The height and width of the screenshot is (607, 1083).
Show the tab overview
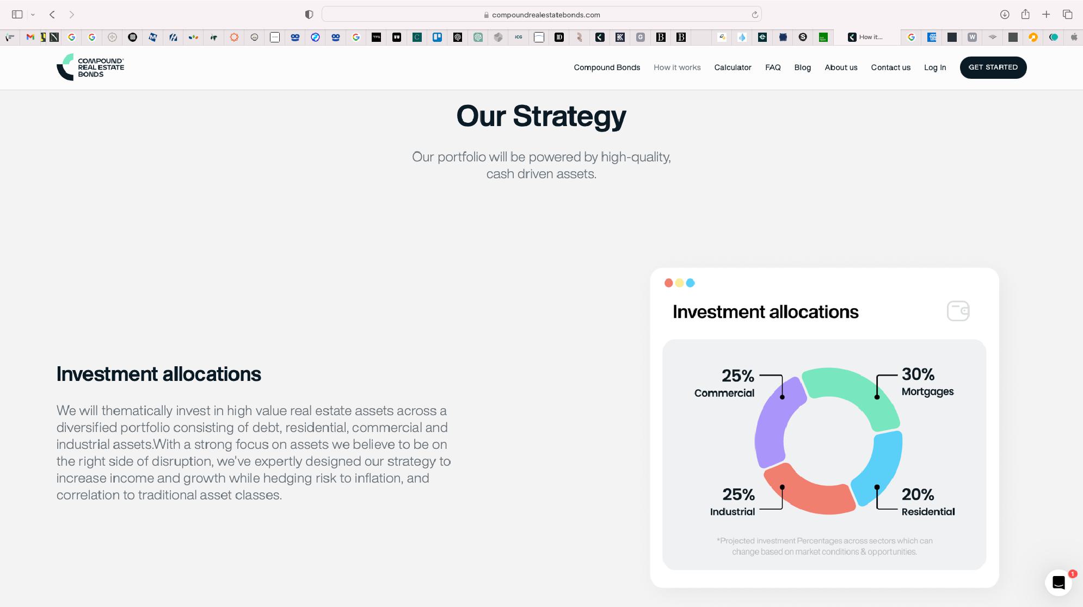(x=1067, y=15)
